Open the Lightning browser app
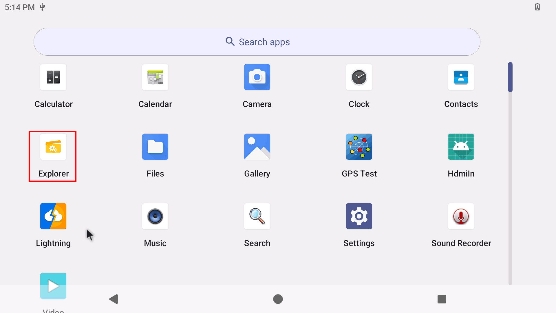 pos(53,216)
